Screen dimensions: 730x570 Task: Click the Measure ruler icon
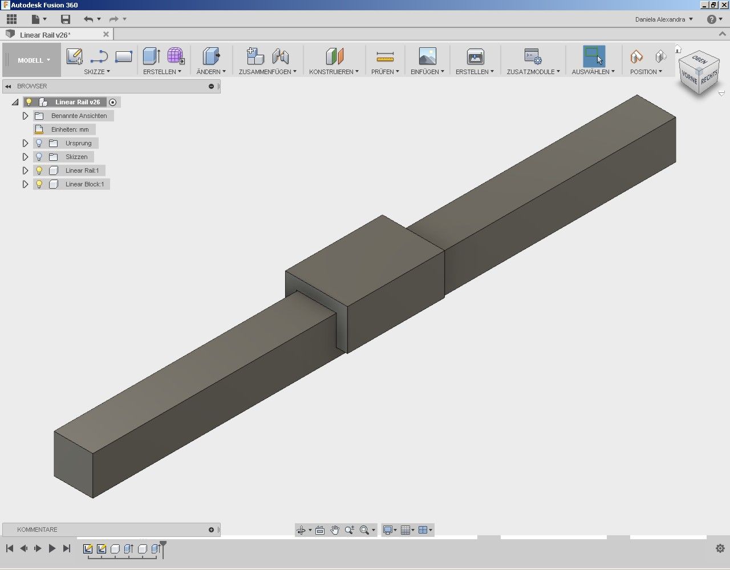[x=385, y=56]
